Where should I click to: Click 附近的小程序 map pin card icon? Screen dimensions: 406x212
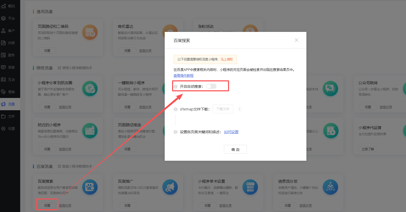(90, 131)
